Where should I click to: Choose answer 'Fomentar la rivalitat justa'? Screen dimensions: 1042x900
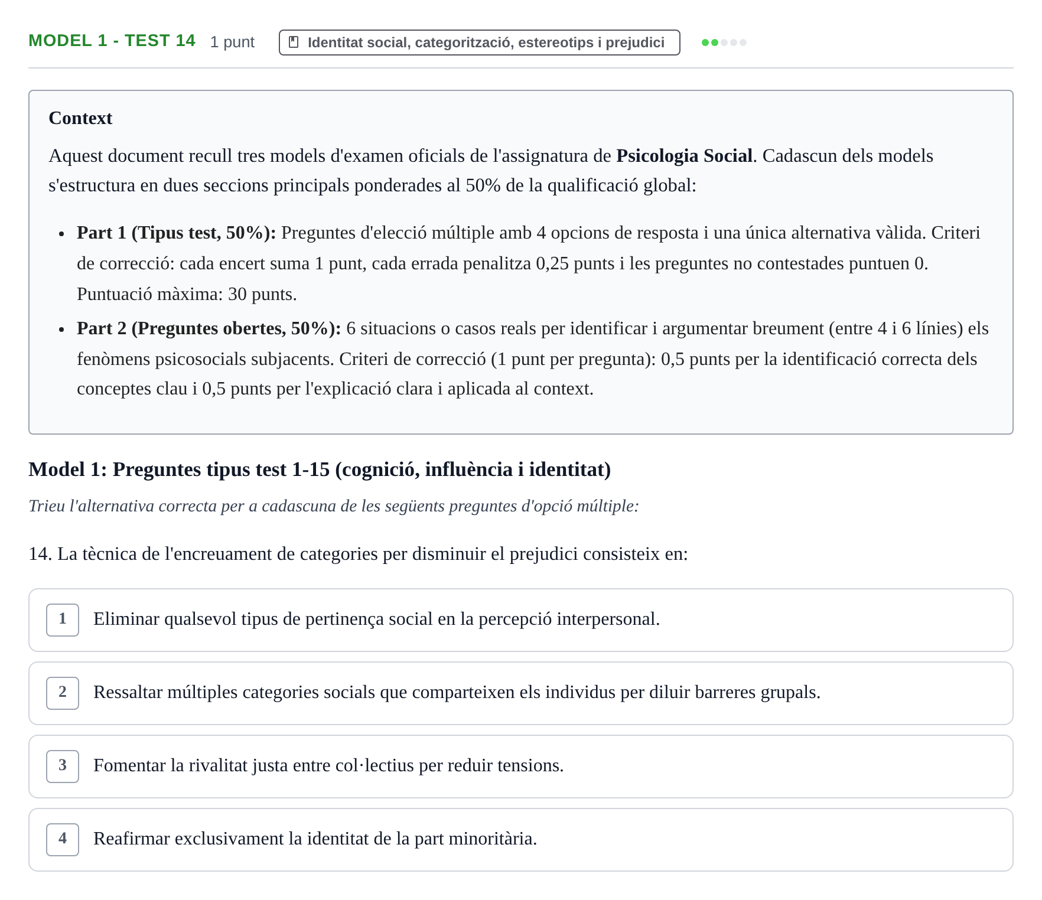[x=520, y=767]
